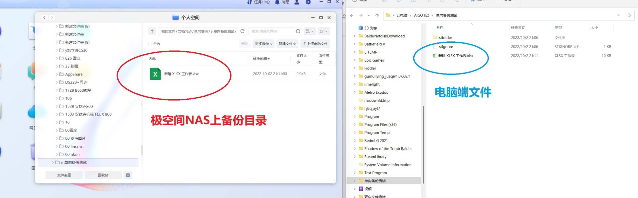Click AIGO (E:) in Explorer address bar

(421, 15)
